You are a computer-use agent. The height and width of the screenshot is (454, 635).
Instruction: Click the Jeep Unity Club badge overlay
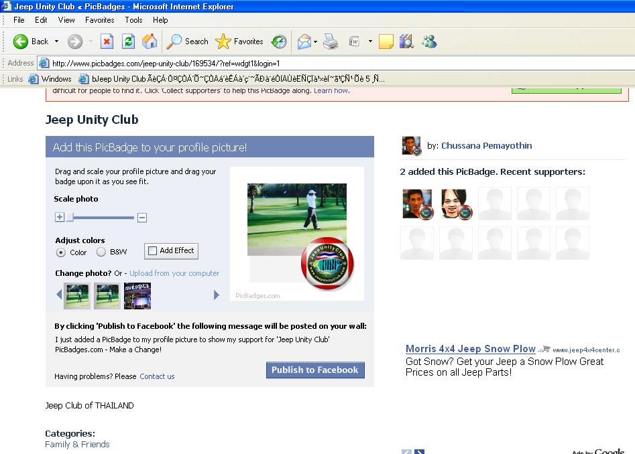point(328,264)
